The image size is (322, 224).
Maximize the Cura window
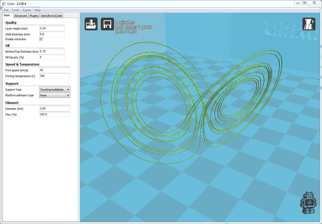click(305, 3)
